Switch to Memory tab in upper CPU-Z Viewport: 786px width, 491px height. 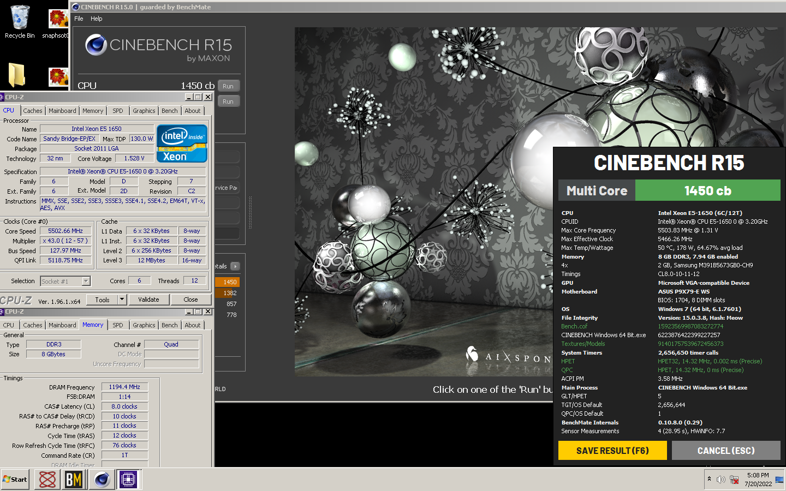point(93,111)
